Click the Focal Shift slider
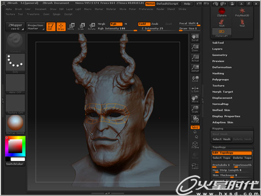The image size is (261, 196). [189, 24]
